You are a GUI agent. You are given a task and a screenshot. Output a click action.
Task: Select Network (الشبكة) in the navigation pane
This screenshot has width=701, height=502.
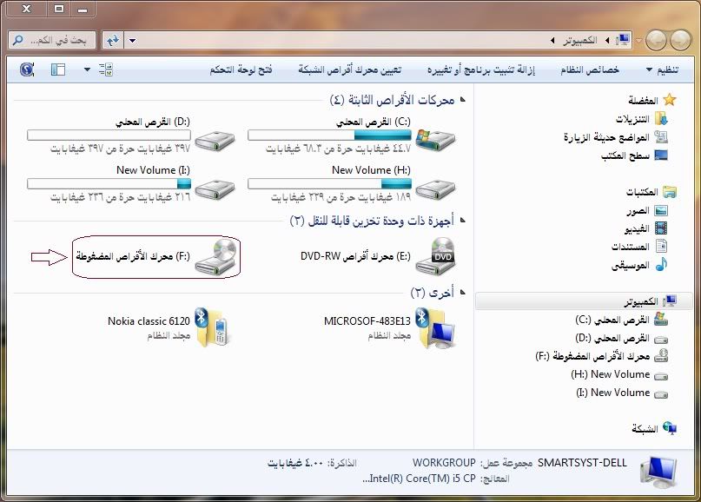(x=643, y=428)
